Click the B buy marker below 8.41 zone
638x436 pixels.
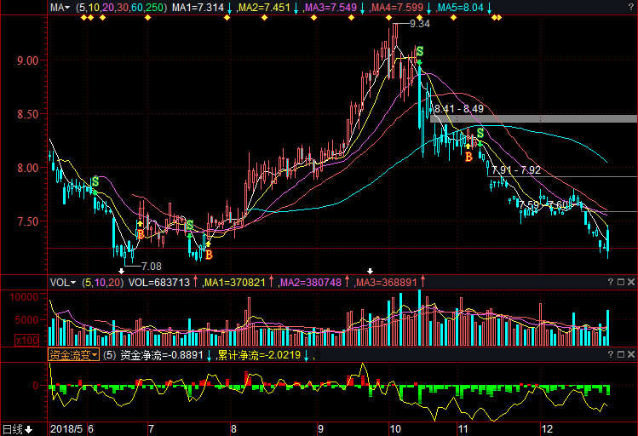click(x=468, y=156)
